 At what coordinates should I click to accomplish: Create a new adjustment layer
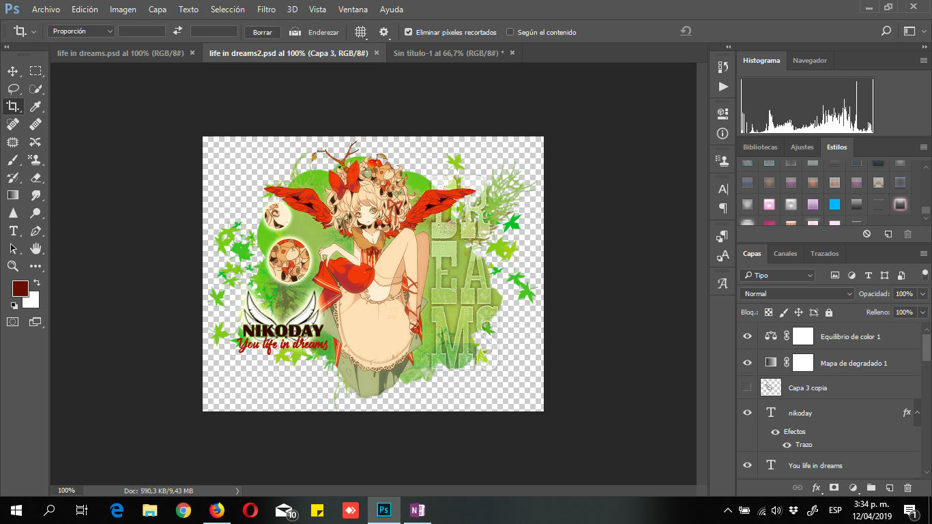852,488
